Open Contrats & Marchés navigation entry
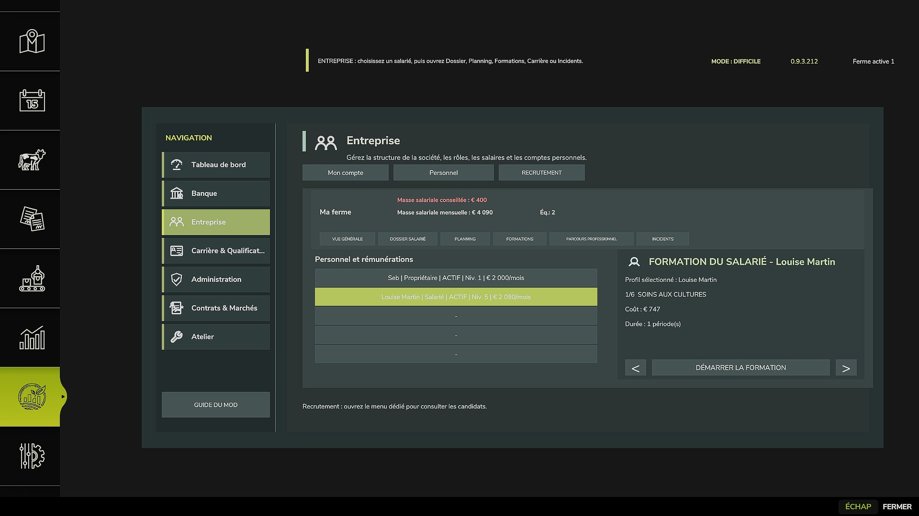This screenshot has height=516, width=919. point(216,308)
